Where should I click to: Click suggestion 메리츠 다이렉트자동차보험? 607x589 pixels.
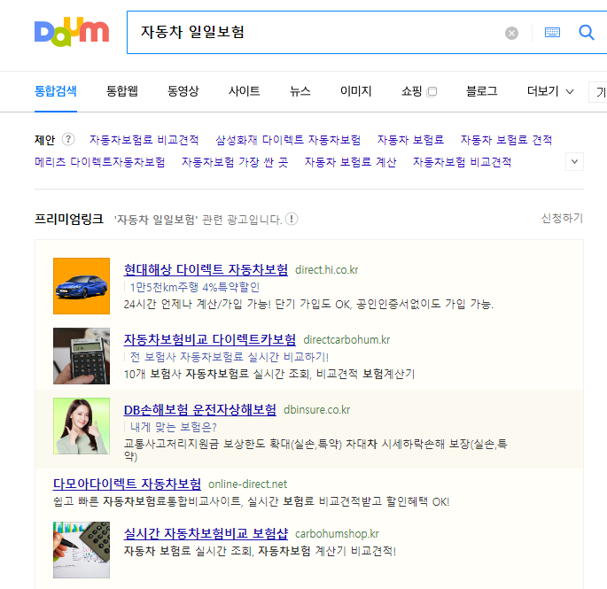click(x=100, y=162)
